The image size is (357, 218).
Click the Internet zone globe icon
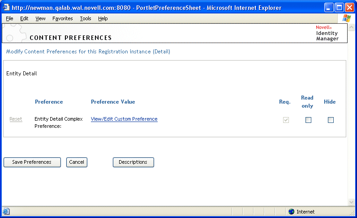pyautogui.click(x=291, y=212)
